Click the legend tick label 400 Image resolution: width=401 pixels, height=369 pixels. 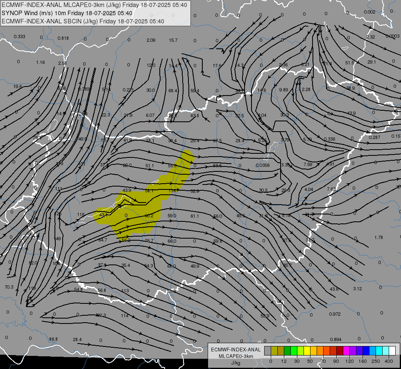point(389,361)
